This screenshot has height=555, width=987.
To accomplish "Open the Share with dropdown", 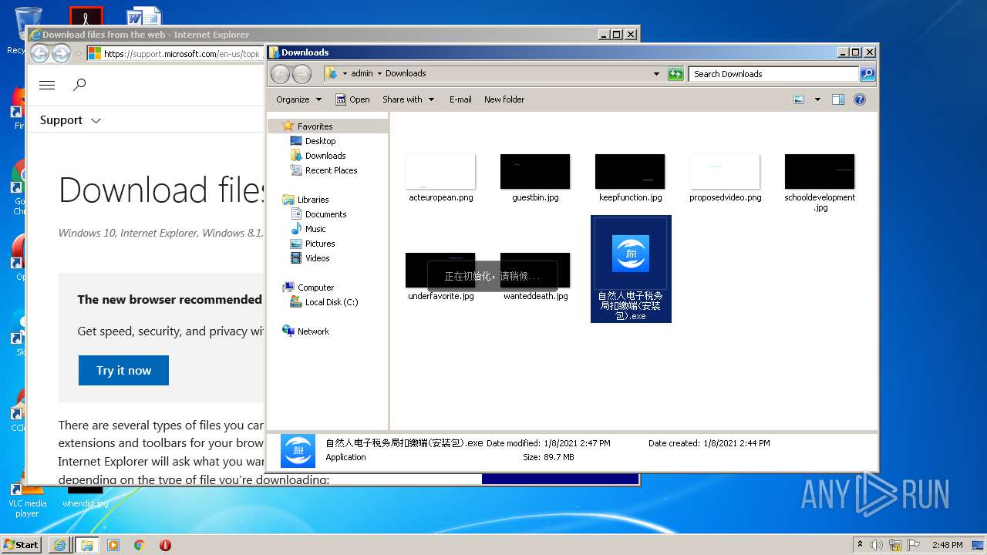I will click(408, 99).
